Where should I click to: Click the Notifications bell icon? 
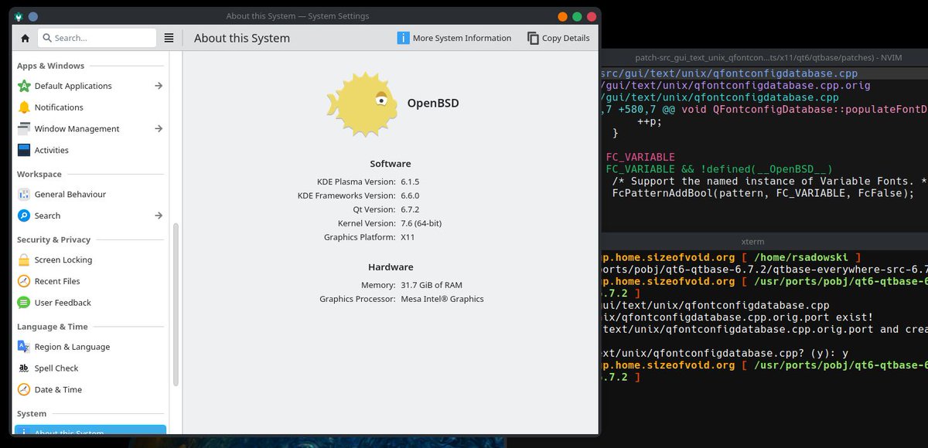pyautogui.click(x=24, y=107)
